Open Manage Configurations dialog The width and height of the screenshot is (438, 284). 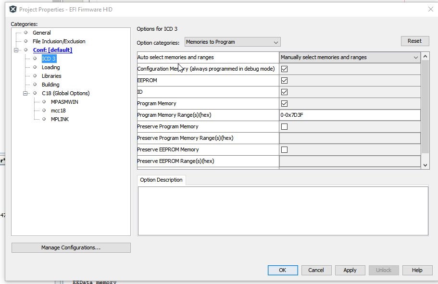point(71,247)
